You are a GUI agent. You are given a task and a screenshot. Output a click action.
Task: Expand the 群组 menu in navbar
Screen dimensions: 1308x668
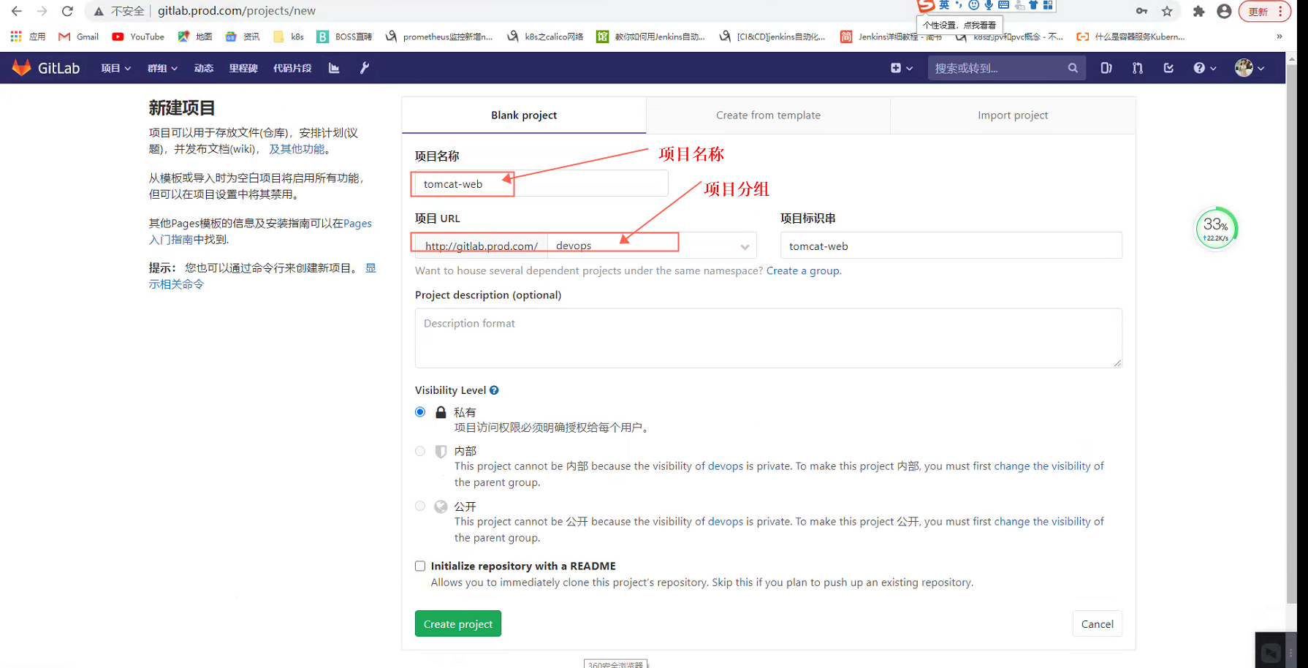[x=162, y=68]
